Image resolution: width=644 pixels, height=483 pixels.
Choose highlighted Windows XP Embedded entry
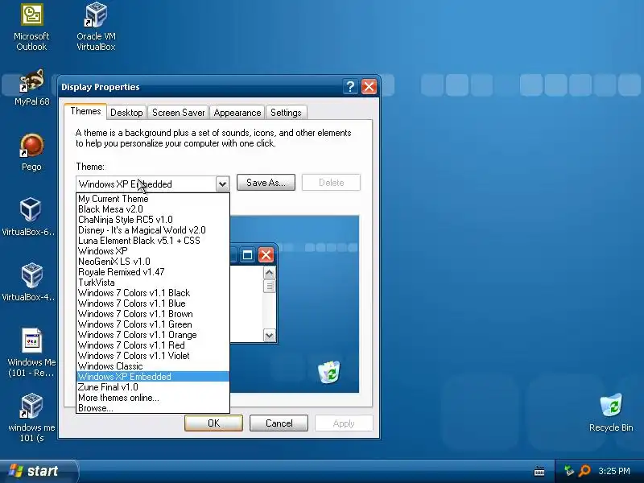click(153, 377)
